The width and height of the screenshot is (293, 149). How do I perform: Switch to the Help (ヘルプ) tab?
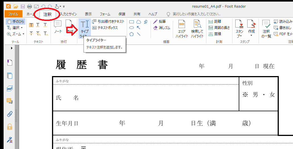[153, 14]
